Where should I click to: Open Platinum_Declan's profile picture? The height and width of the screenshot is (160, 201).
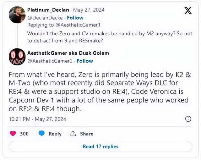[17, 15]
